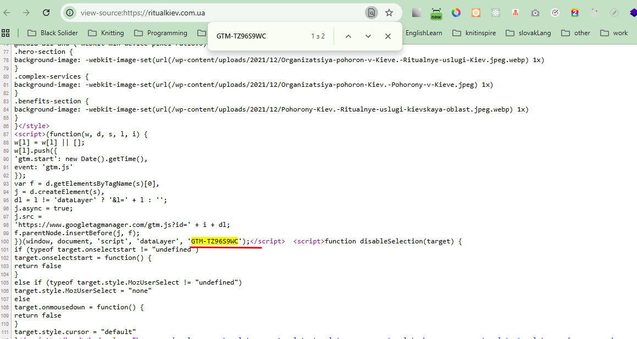637x339 pixels.
Task: Go forward to the next page
Action: [26, 13]
